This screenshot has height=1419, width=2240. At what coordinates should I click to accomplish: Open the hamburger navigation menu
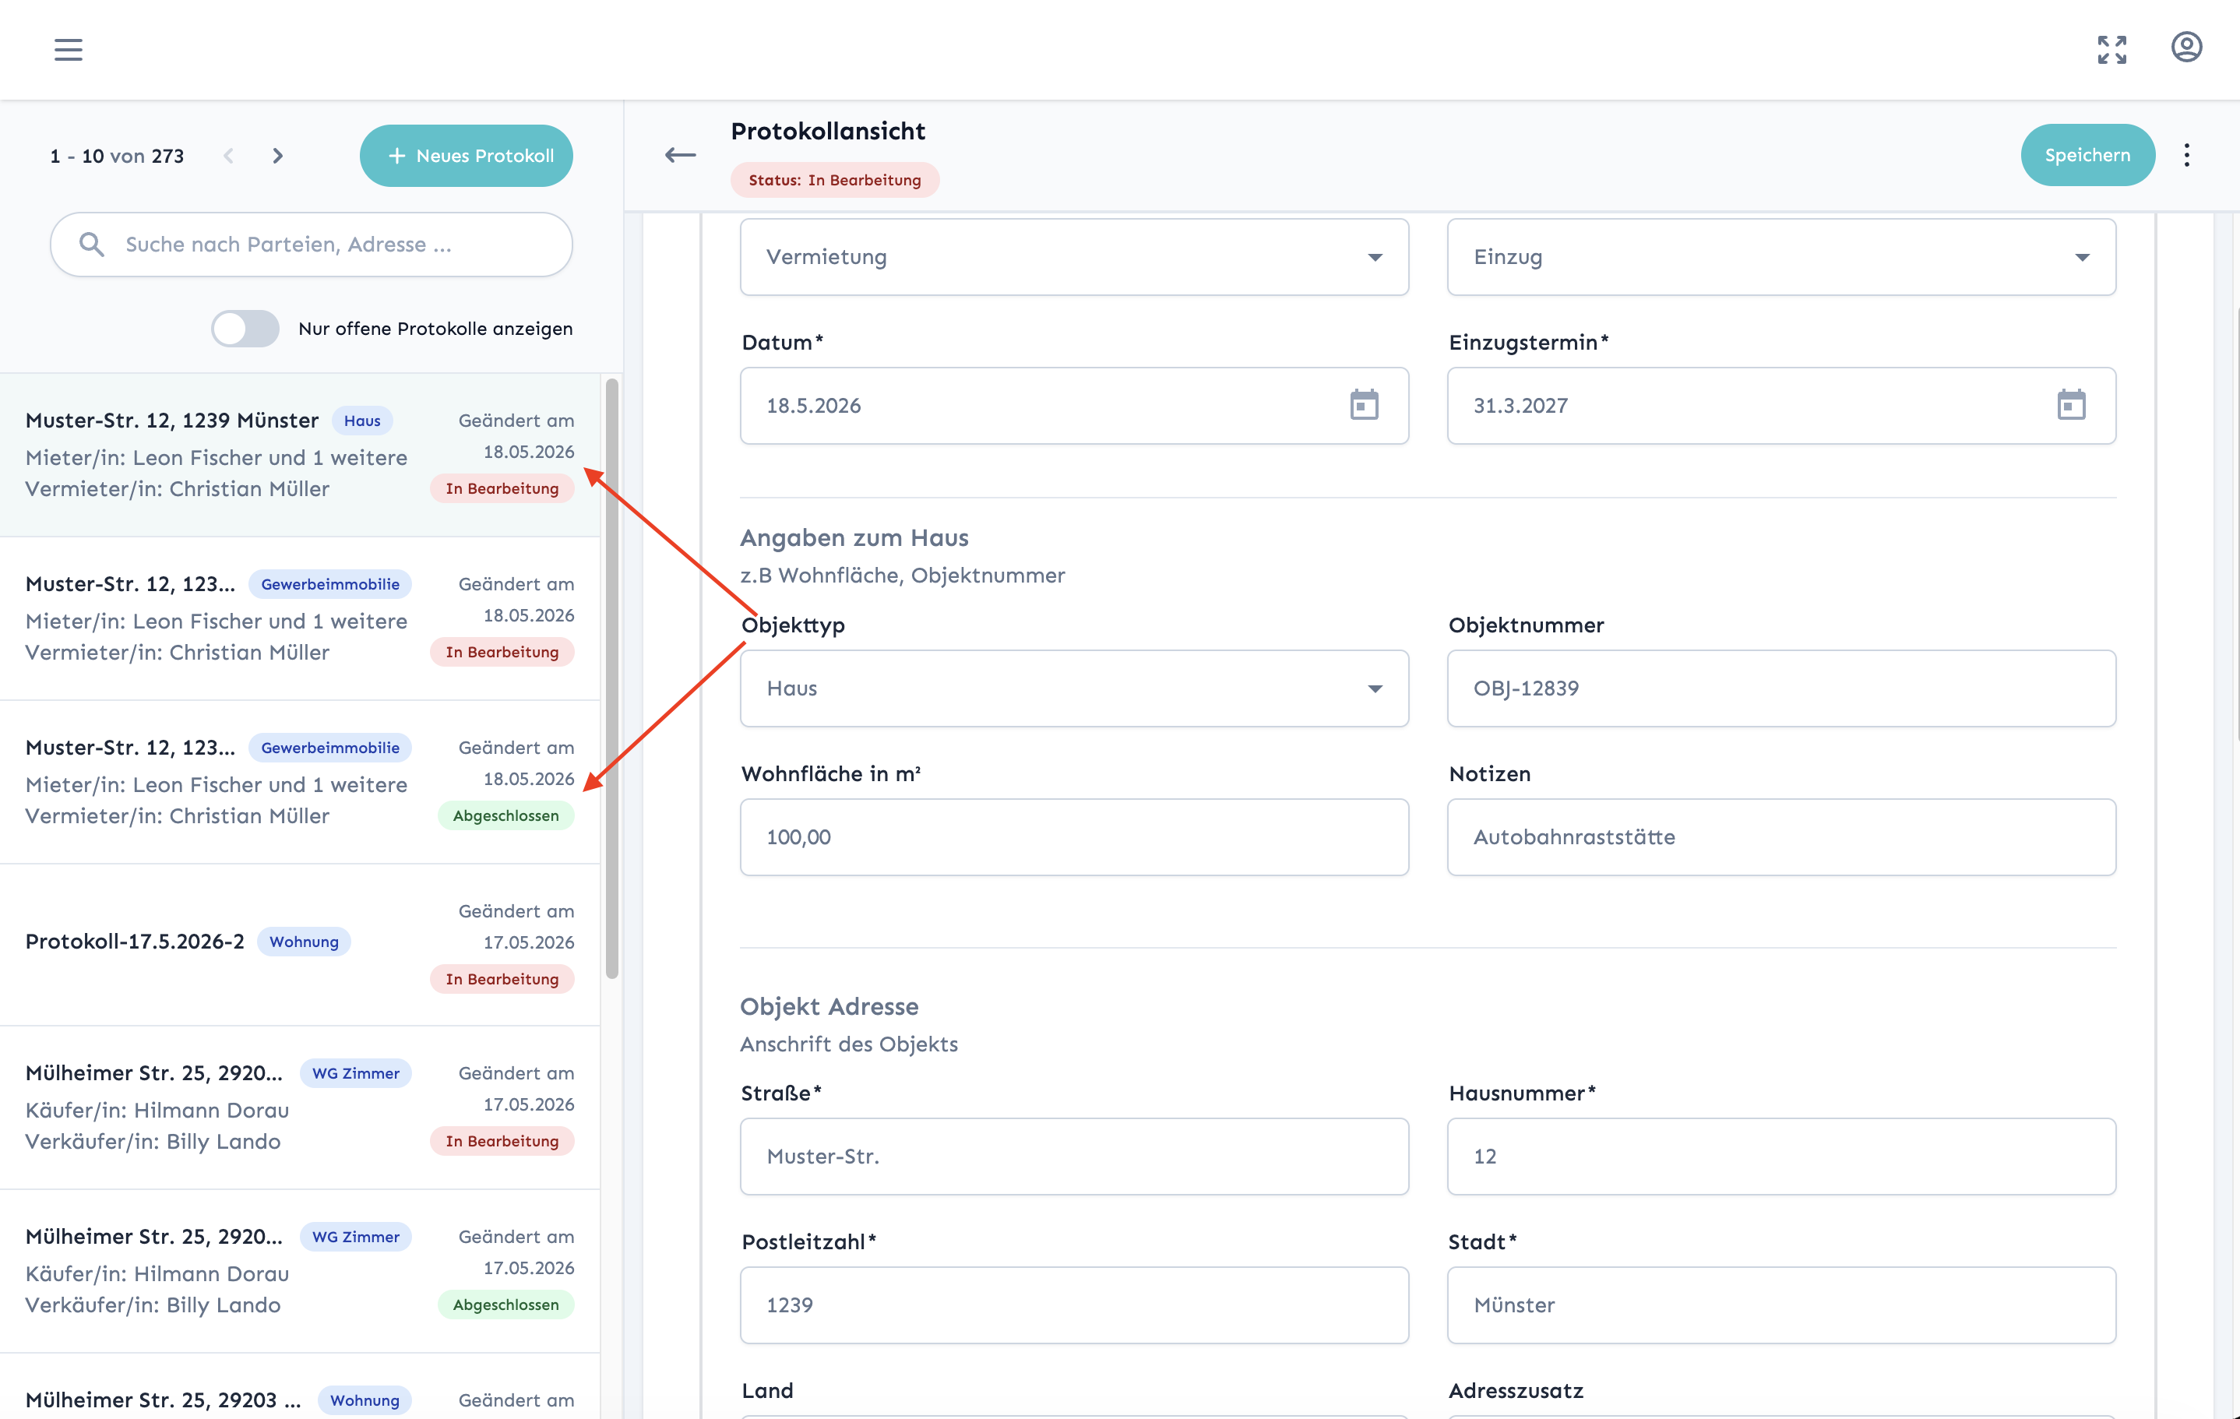68,49
